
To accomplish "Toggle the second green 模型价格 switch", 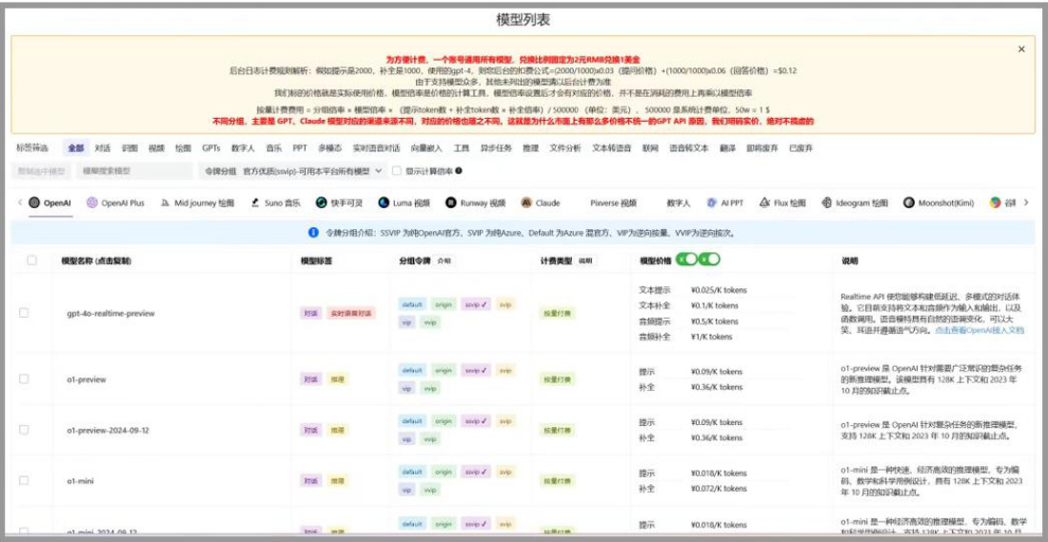I will (x=709, y=260).
